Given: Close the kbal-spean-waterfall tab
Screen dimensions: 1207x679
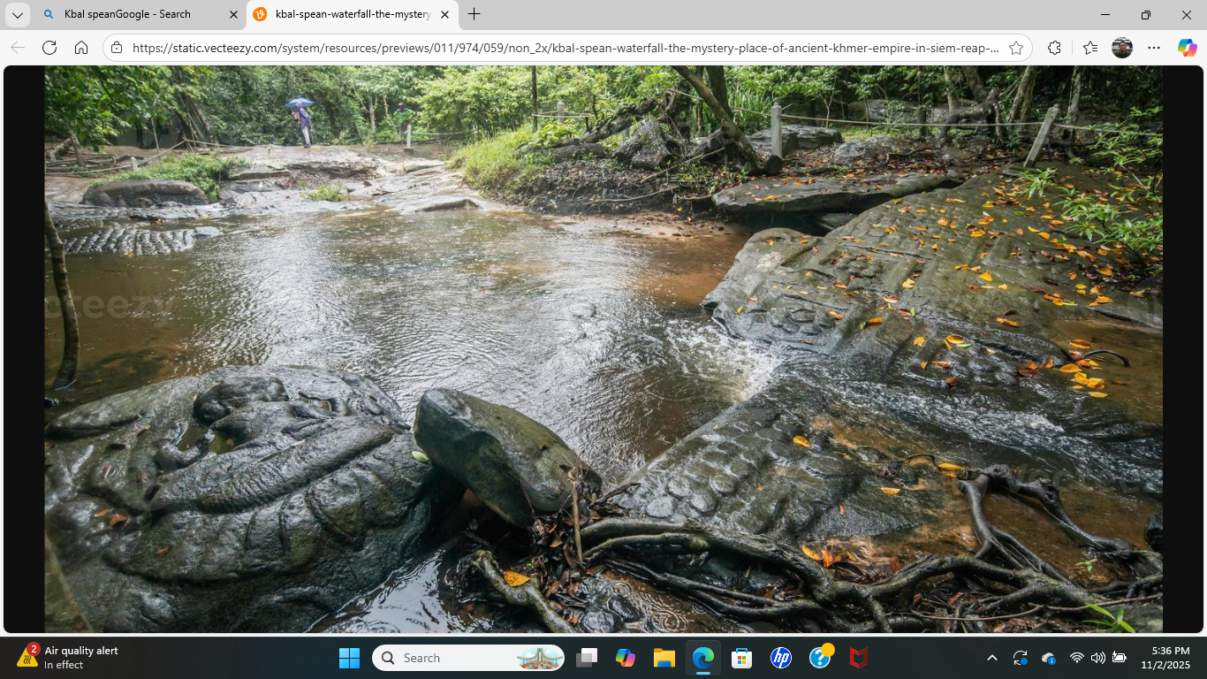Looking at the screenshot, I should point(444,14).
